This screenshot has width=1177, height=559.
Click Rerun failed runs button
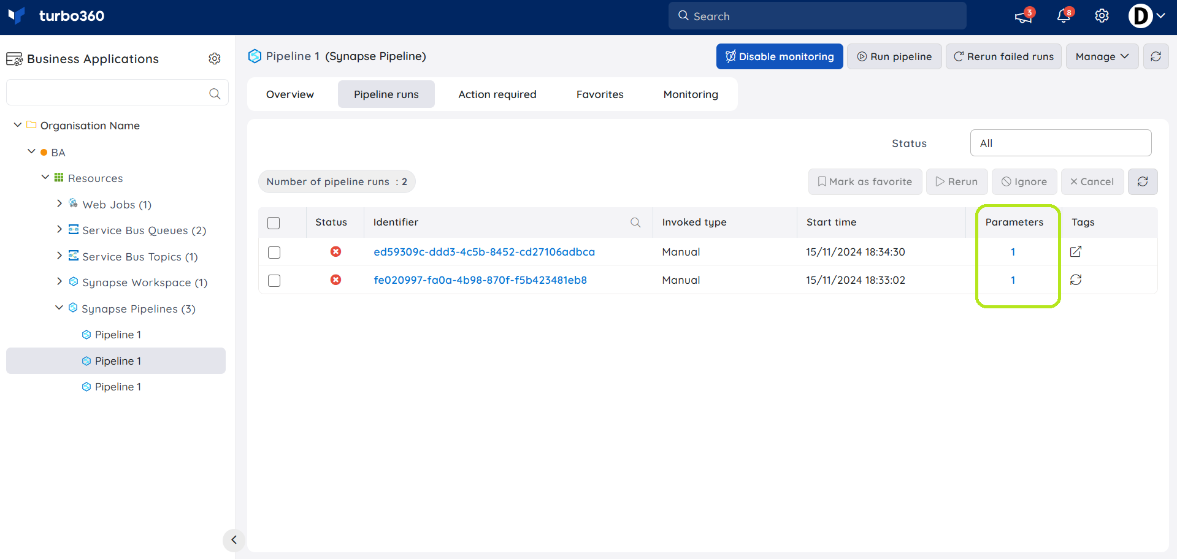(x=1003, y=56)
